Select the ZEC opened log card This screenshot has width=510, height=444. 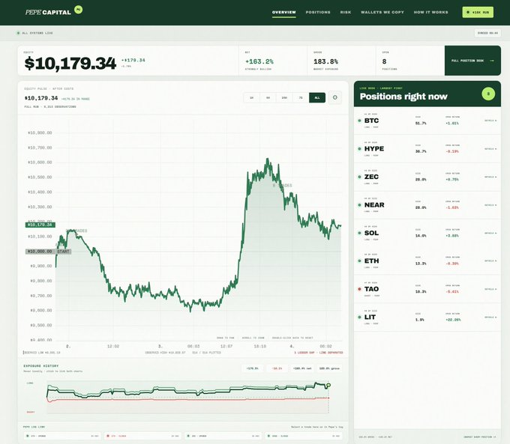[223, 436]
